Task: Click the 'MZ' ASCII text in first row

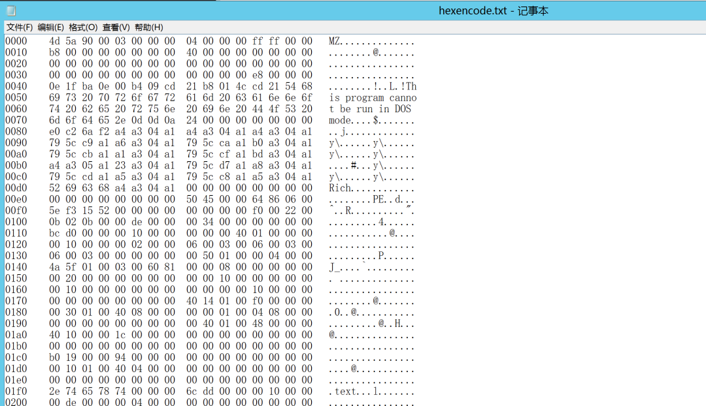Action: click(334, 41)
